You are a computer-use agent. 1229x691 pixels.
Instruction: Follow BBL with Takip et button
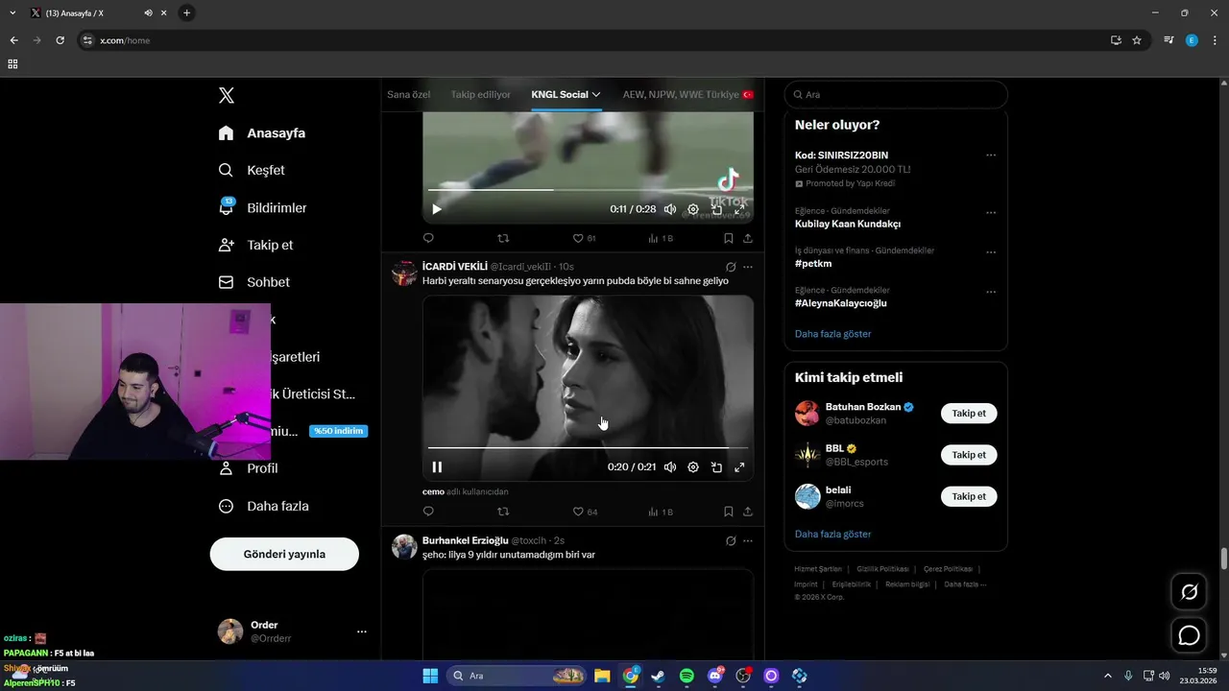(x=969, y=455)
